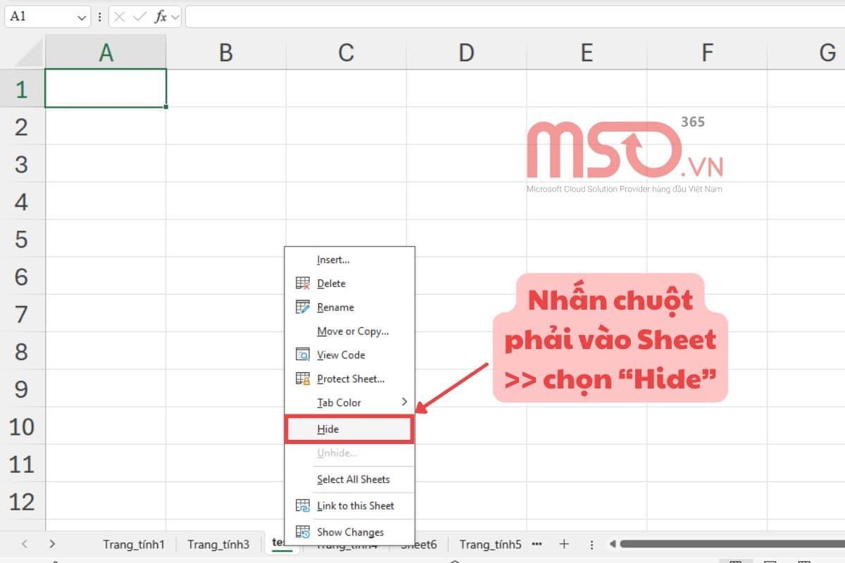The width and height of the screenshot is (845, 563).
Task: Expand the Tab Color submenu
Action: [349, 403]
